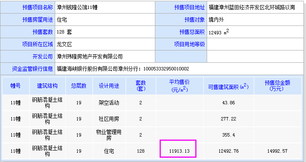Select the unit count 2 in 架空活动 row
306x162 pixels.
tap(141, 103)
